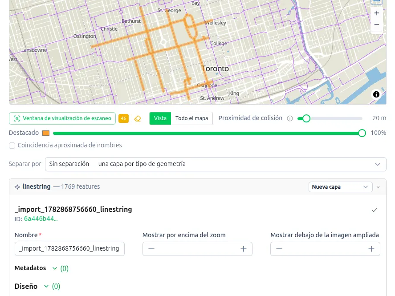
Task: Click the Nombre input field
Action: 69,249
